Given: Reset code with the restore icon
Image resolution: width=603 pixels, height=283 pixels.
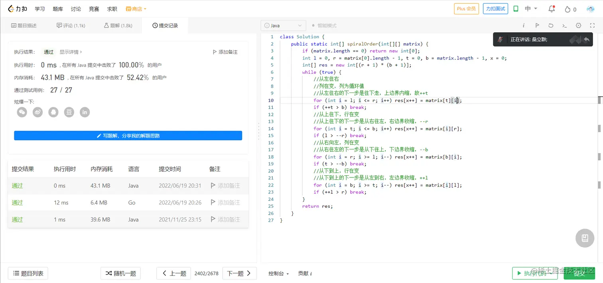Looking at the screenshot, I should click(x=551, y=26).
